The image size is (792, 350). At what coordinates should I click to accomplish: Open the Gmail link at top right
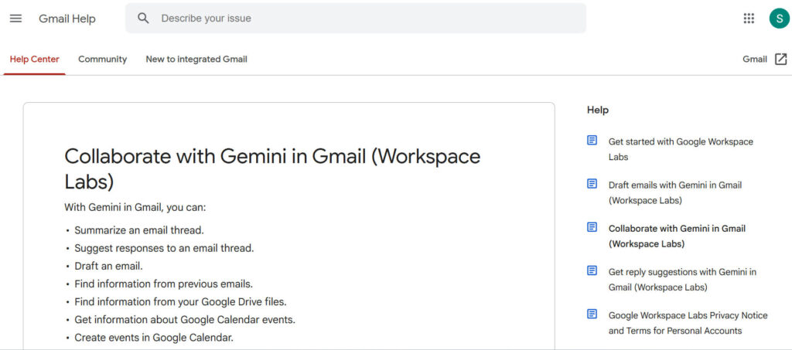click(x=755, y=59)
